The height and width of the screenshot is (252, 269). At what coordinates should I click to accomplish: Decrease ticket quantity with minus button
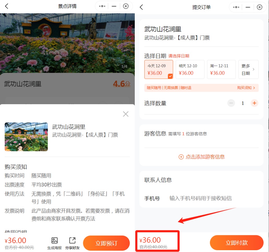pyautogui.click(x=231, y=103)
